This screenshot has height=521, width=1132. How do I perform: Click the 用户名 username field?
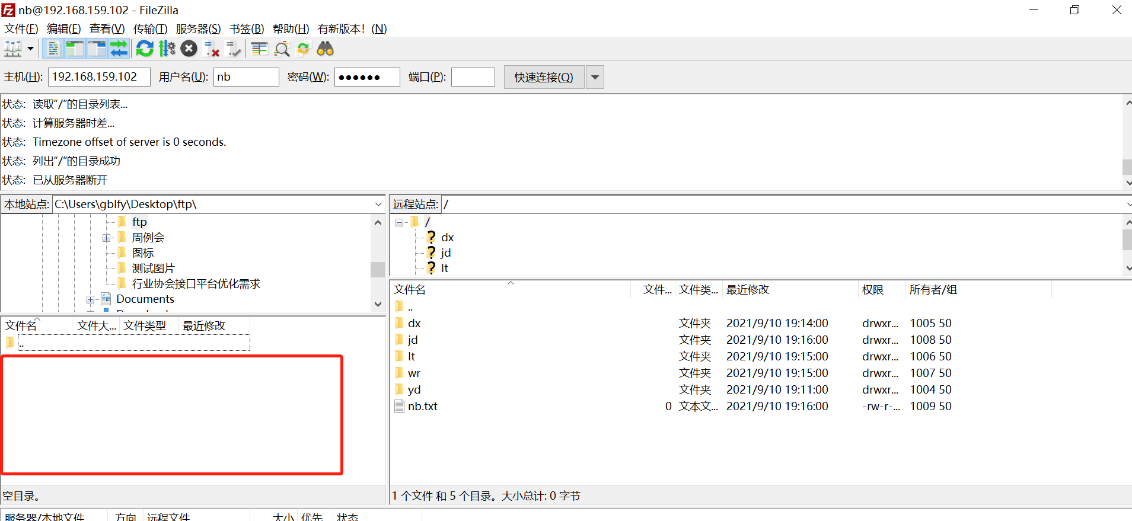click(x=246, y=77)
